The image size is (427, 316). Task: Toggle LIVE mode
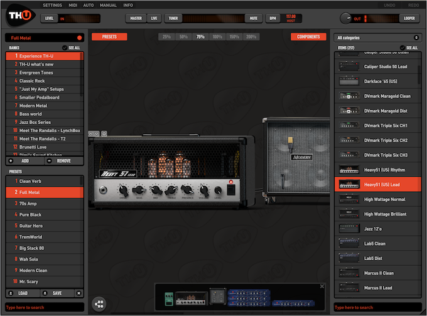[x=154, y=18]
